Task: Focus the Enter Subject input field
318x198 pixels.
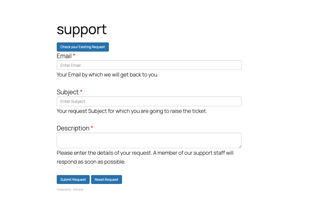Action: pyautogui.click(x=149, y=101)
